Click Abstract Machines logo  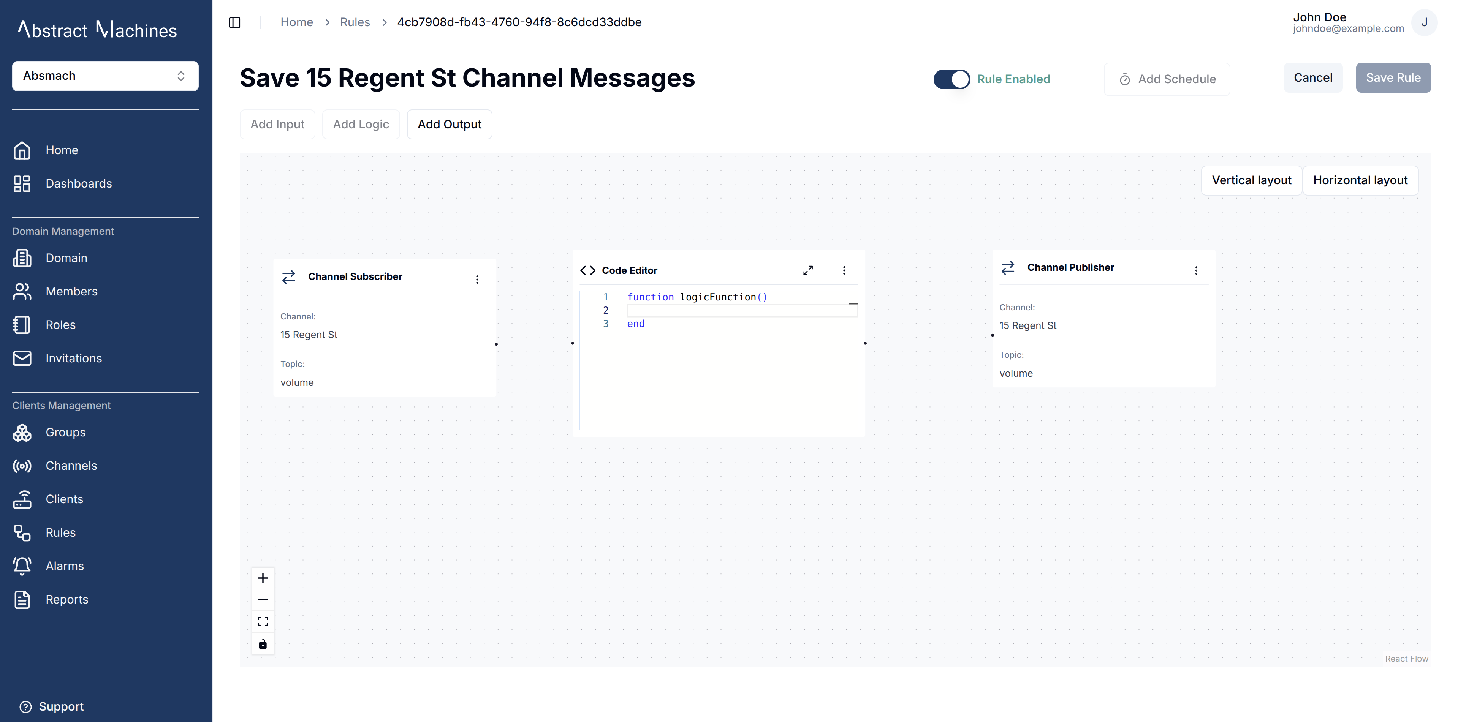click(97, 29)
